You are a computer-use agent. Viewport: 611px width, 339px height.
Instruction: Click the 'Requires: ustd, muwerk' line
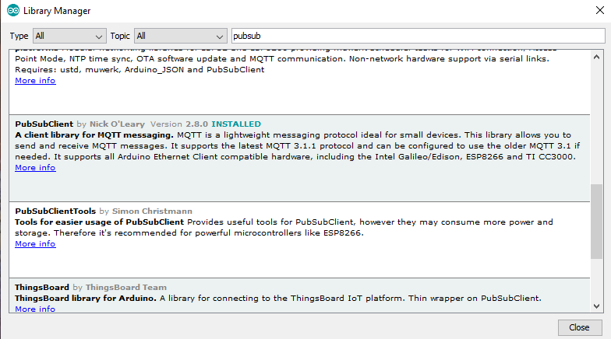140,70
